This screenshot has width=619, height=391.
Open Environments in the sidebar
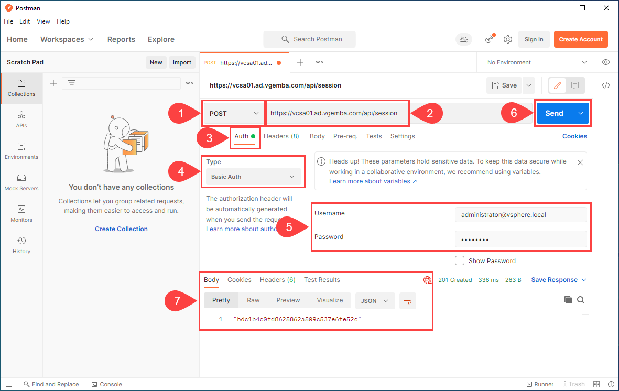21,151
